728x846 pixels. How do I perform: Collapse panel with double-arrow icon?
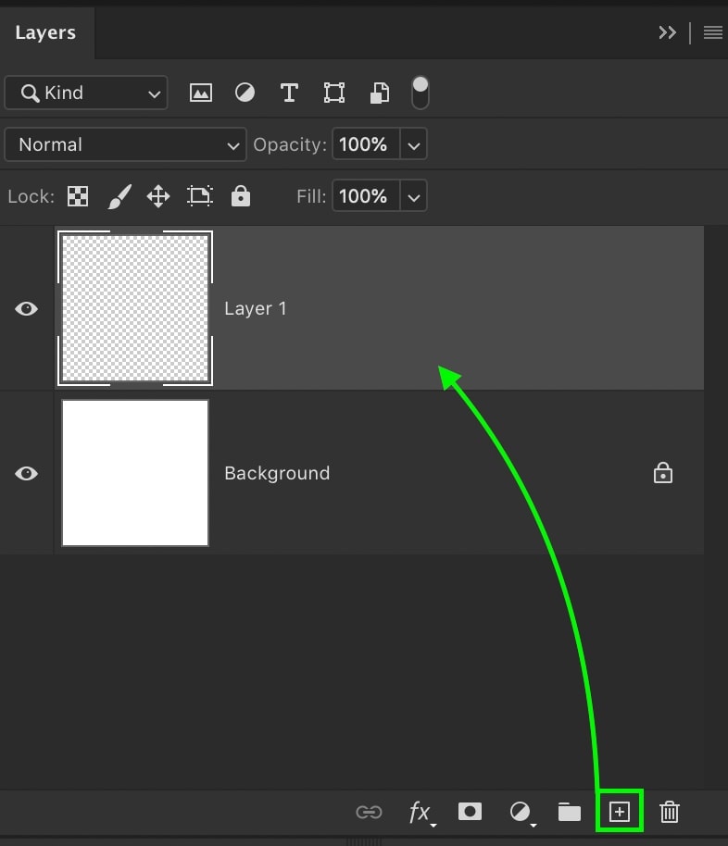point(668,33)
